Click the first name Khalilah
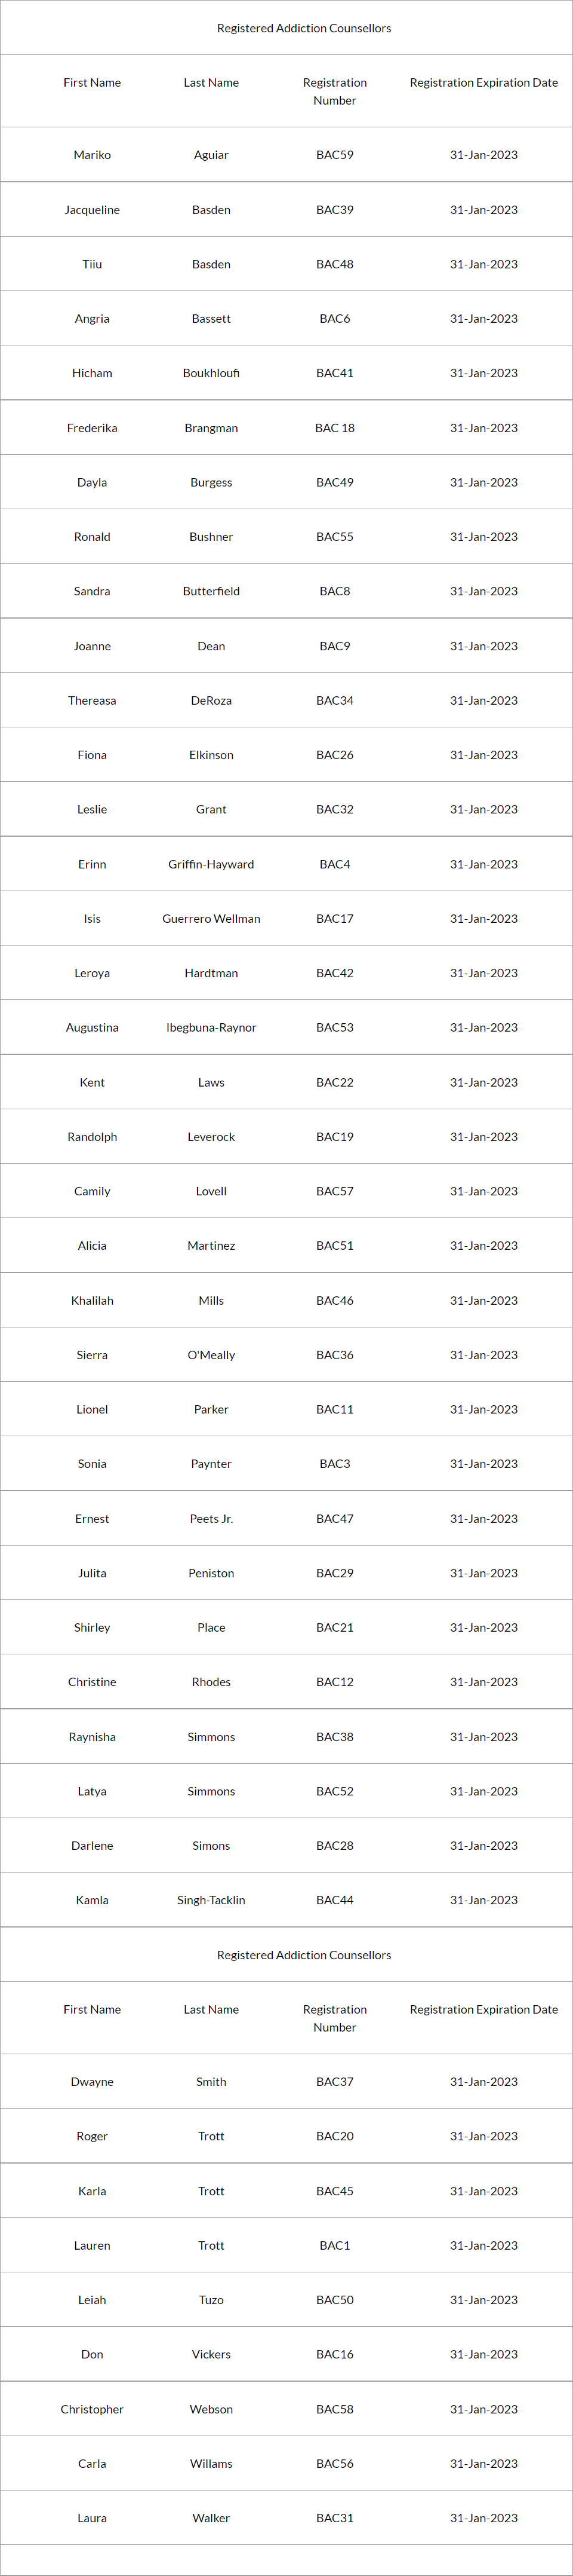Image resolution: width=573 pixels, height=2576 pixels. point(92,1300)
